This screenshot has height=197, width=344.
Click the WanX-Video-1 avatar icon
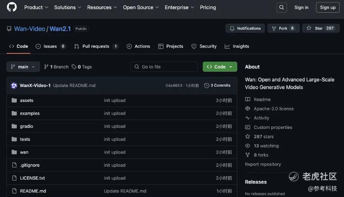(14, 86)
